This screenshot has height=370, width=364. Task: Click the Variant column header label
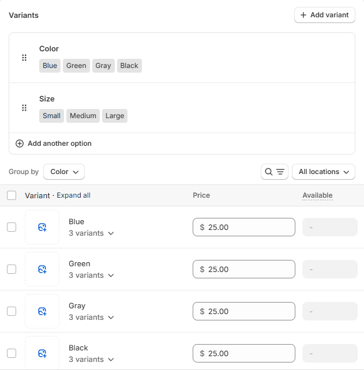coord(37,195)
